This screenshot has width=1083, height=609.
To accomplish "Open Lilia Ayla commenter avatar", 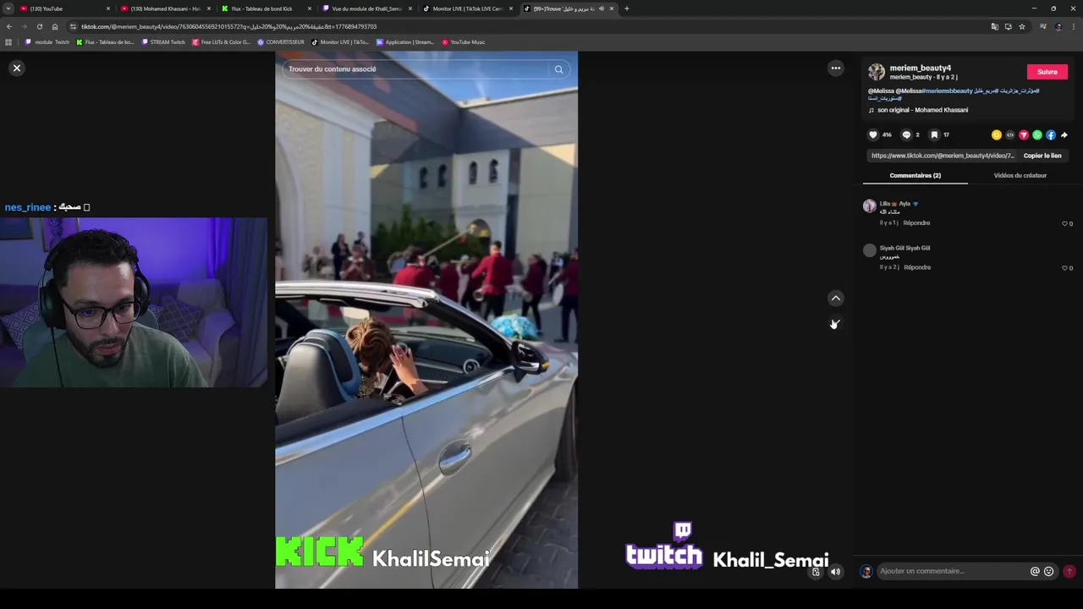I will tap(869, 206).
